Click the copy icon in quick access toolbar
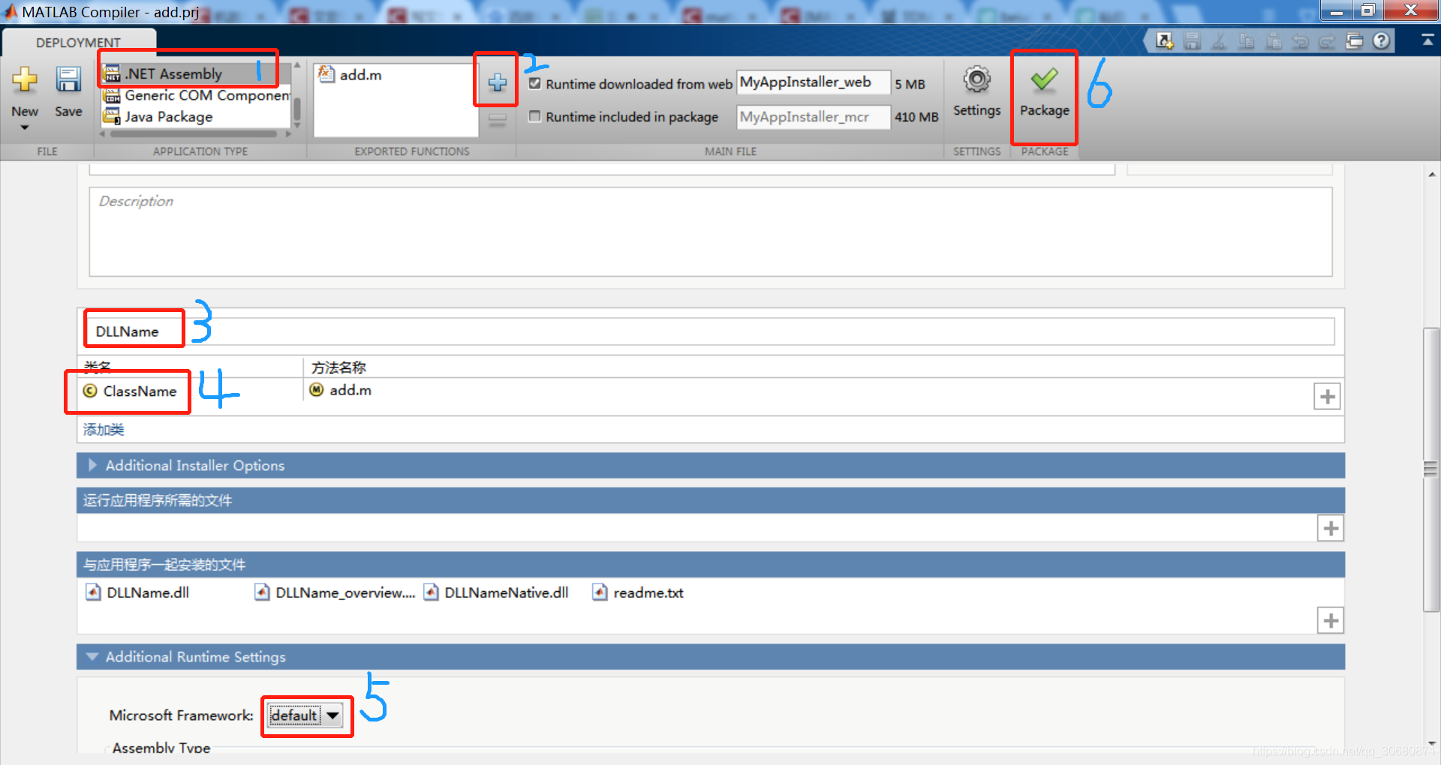This screenshot has height=765, width=1441. [1246, 41]
